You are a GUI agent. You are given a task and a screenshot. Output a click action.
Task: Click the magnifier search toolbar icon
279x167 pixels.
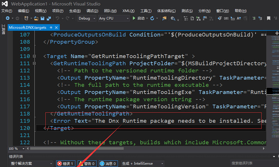(173, 19)
